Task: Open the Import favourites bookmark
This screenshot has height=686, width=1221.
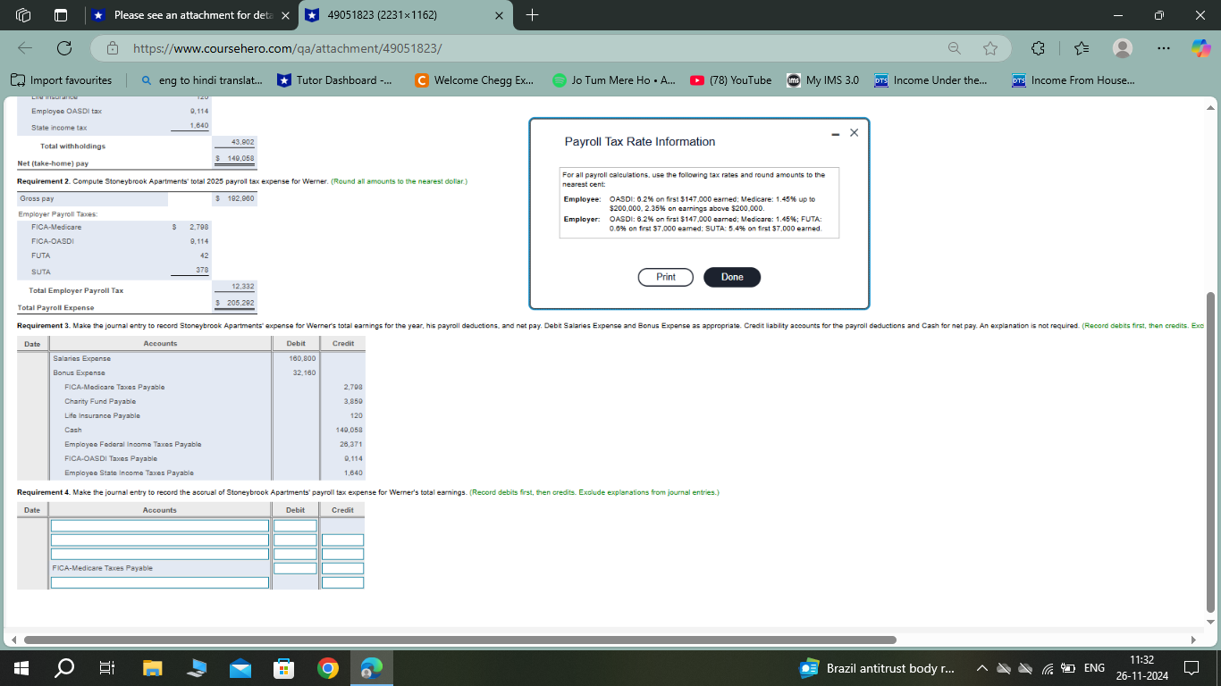Action: click(x=63, y=80)
